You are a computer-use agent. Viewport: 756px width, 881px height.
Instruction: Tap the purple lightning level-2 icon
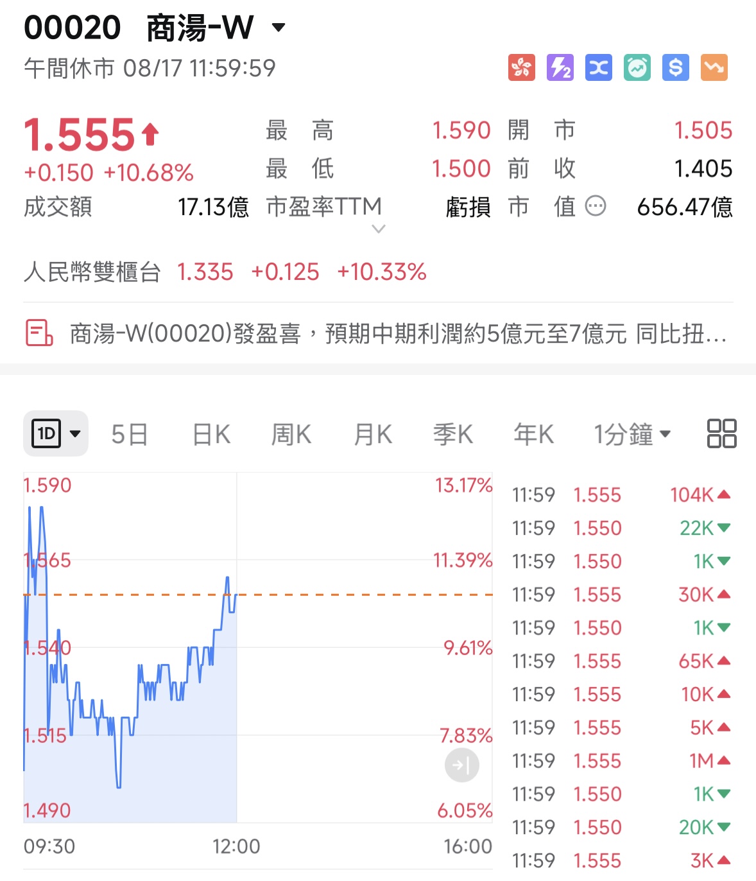560,67
